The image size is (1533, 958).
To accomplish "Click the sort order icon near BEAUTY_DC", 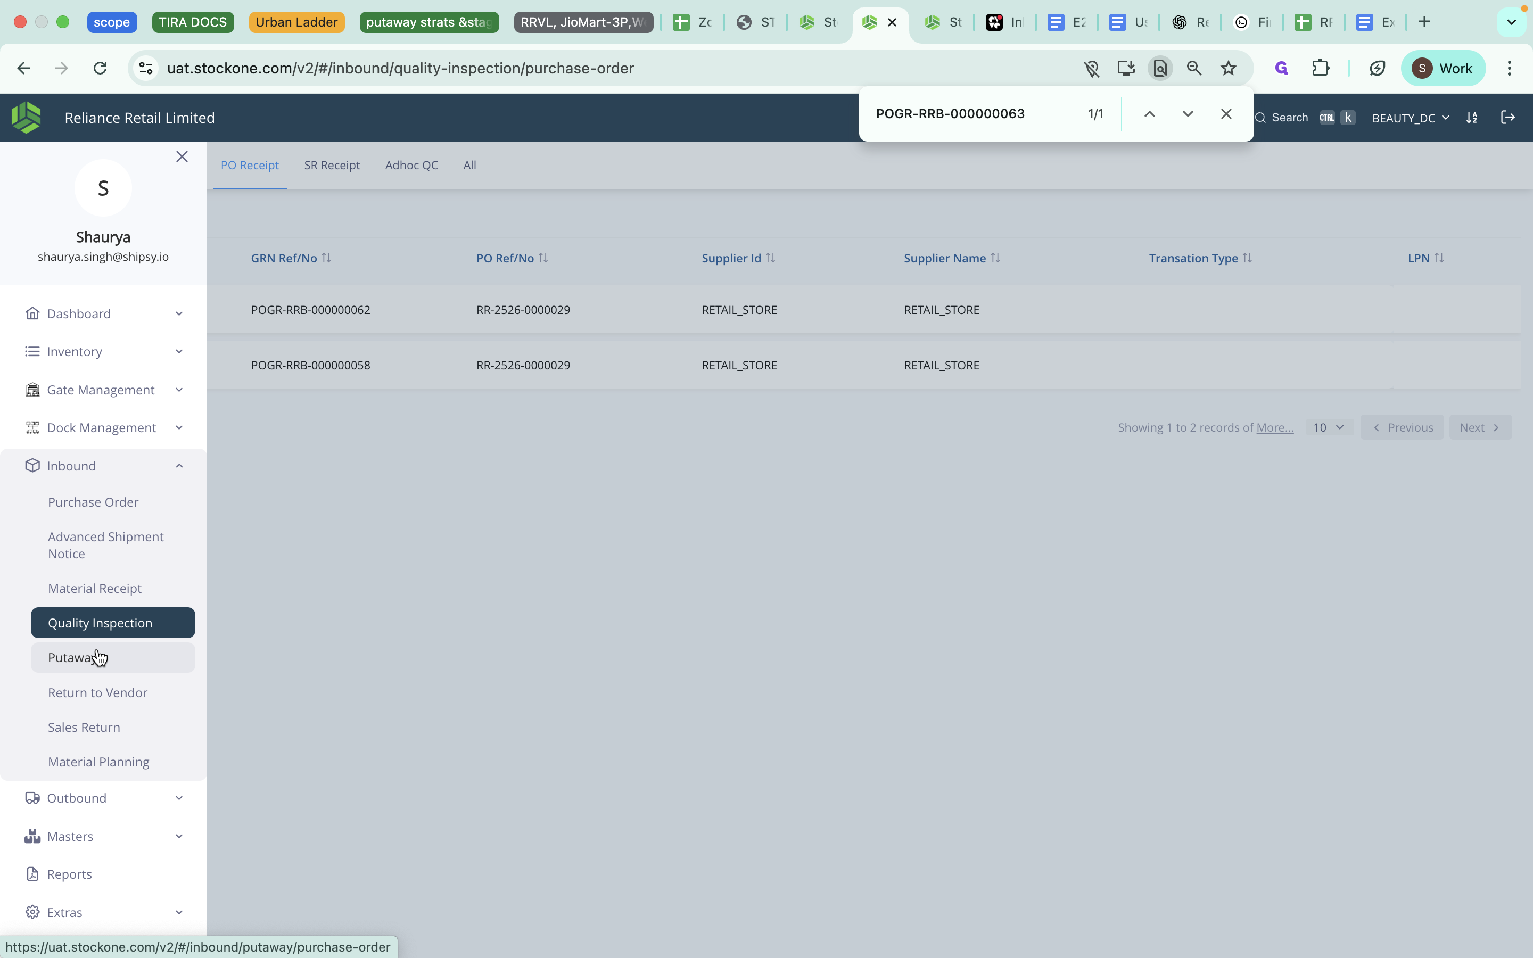I will coord(1472,118).
